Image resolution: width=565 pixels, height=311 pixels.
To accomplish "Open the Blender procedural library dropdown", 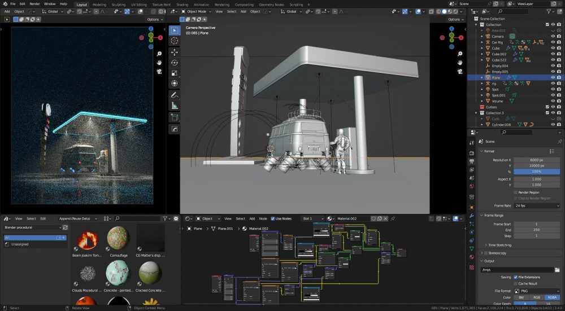I will (32, 227).
